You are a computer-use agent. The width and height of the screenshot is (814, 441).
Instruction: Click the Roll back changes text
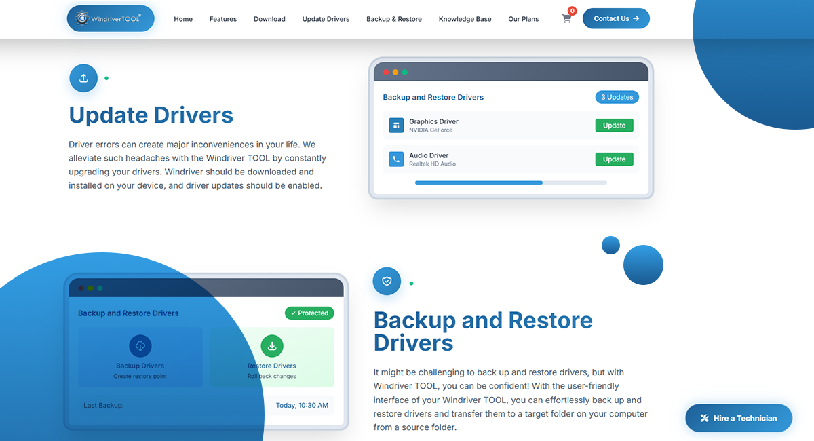tap(272, 376)
